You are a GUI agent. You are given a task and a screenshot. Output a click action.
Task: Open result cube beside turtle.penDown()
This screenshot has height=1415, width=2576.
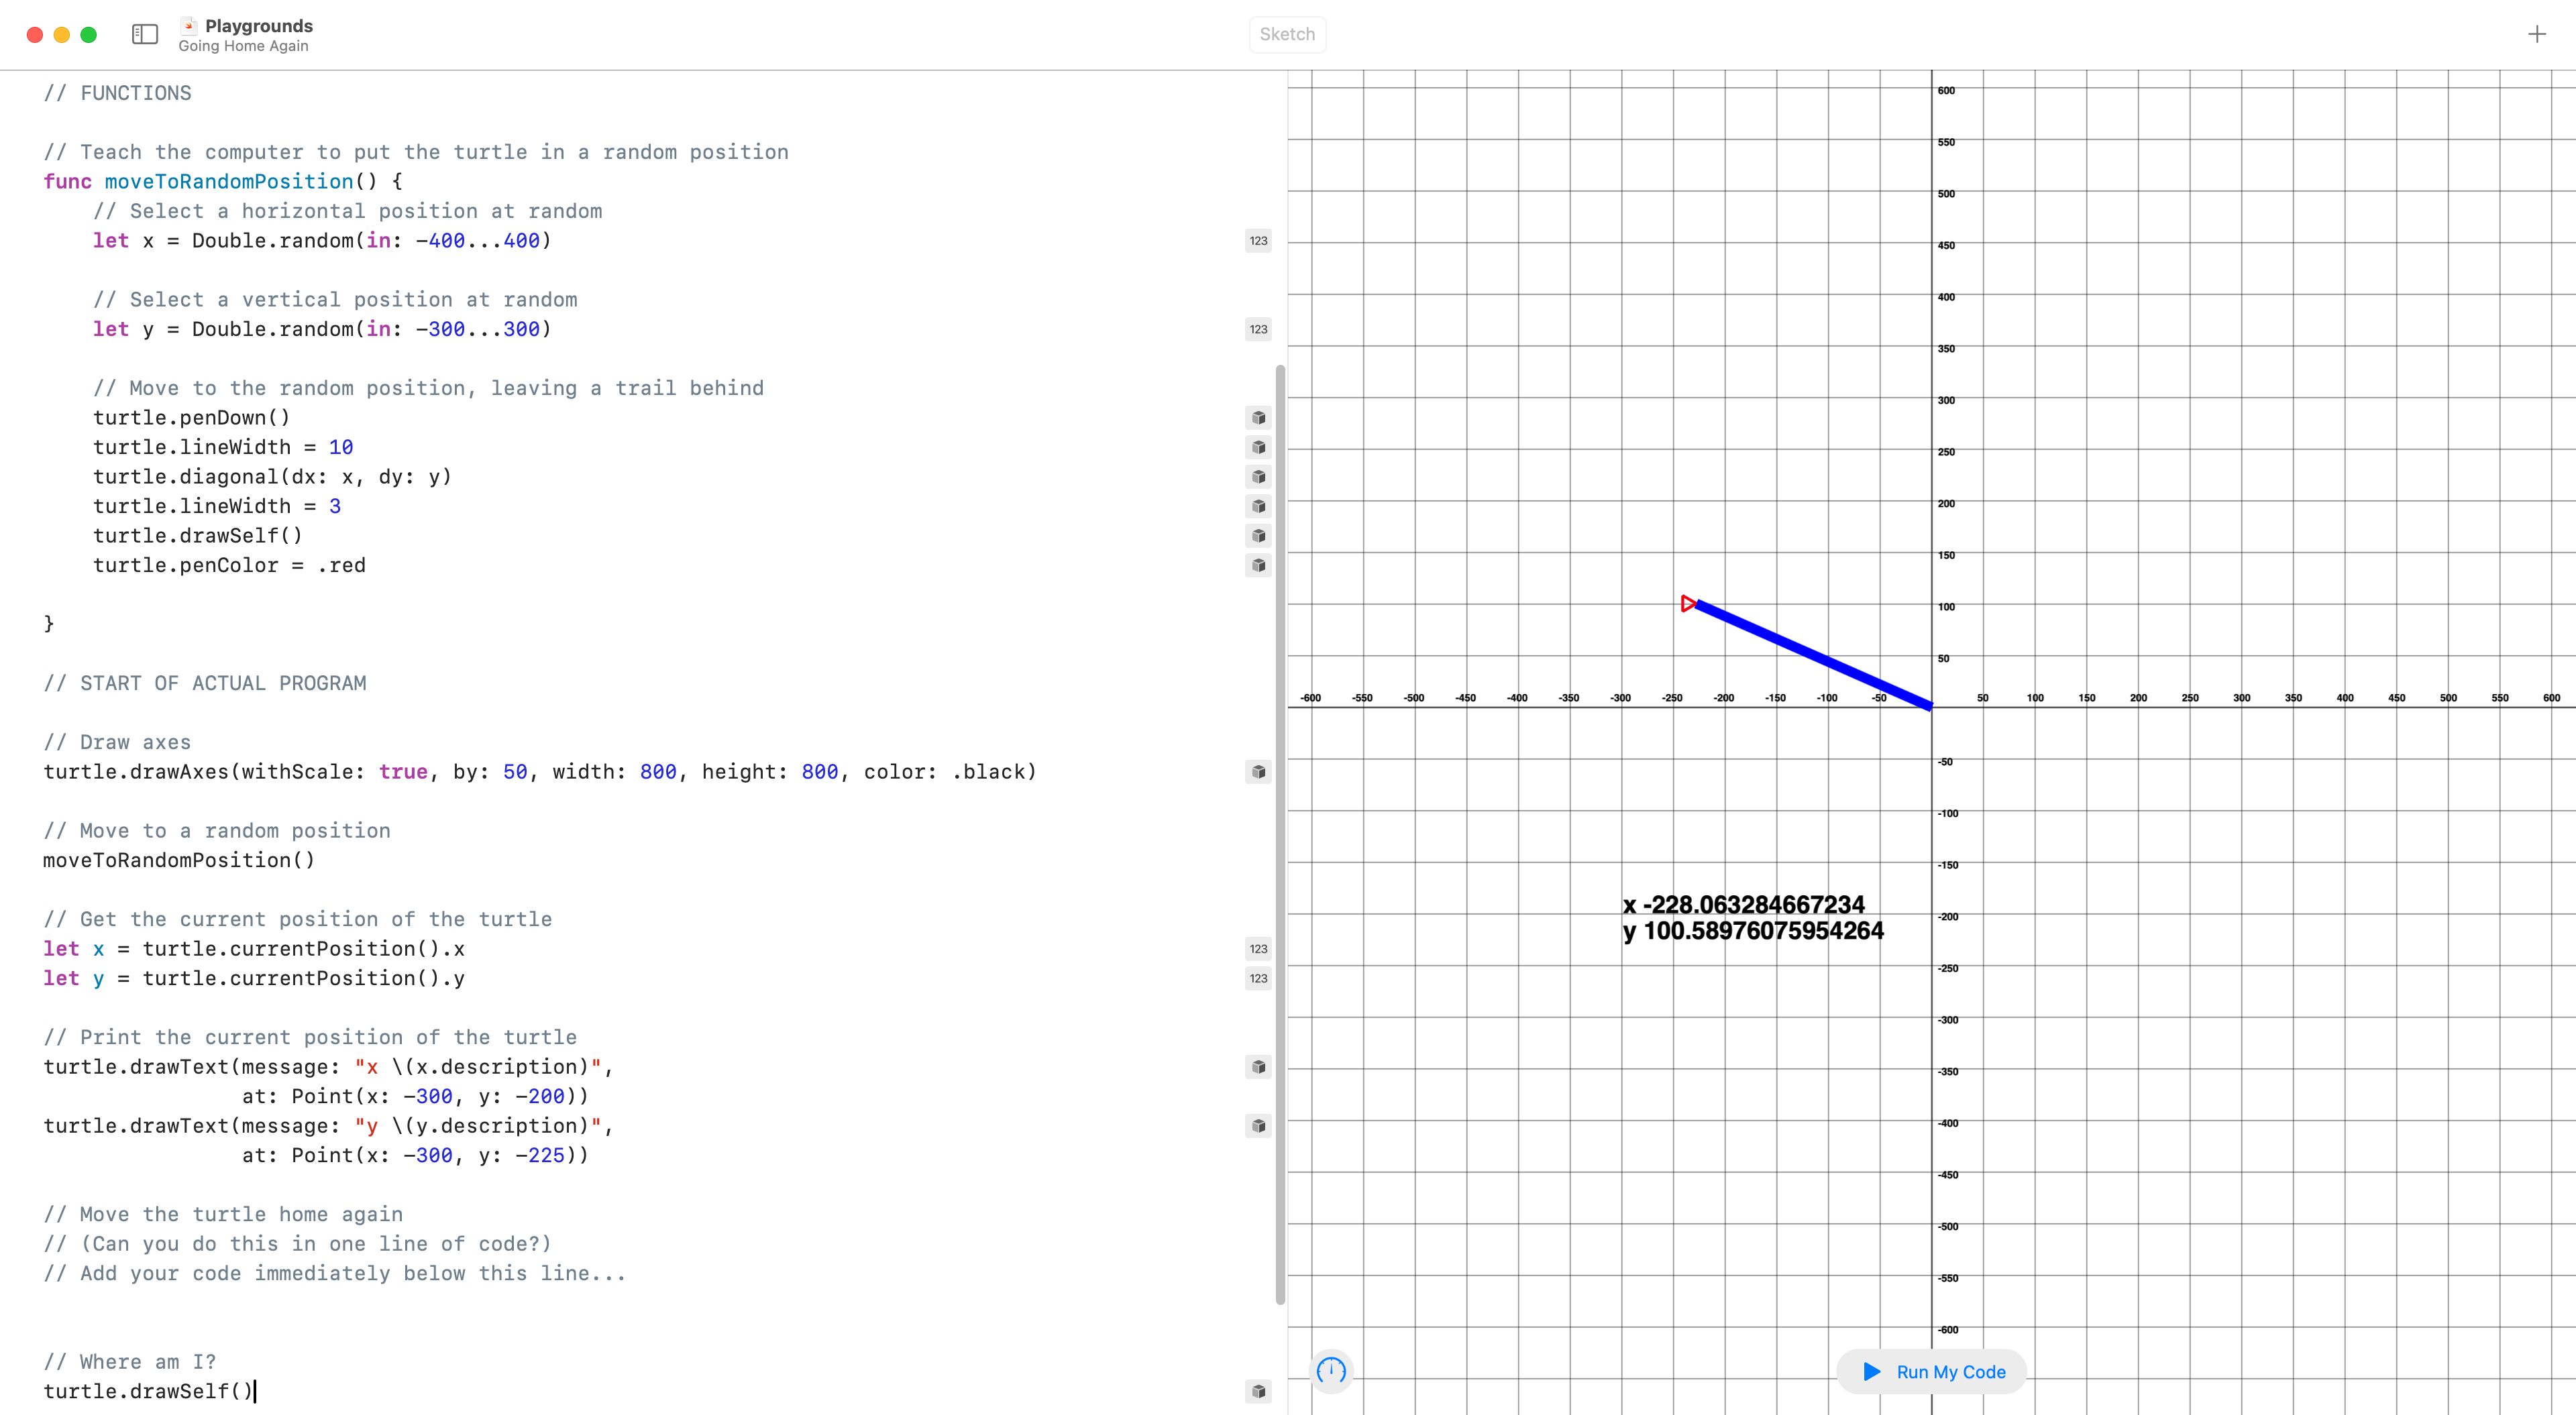point(1258,418)
